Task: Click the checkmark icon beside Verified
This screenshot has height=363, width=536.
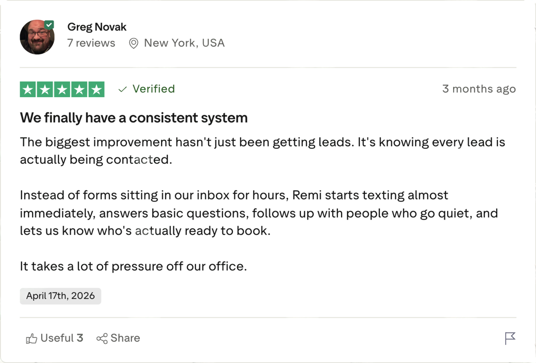Action: (123, 89)
